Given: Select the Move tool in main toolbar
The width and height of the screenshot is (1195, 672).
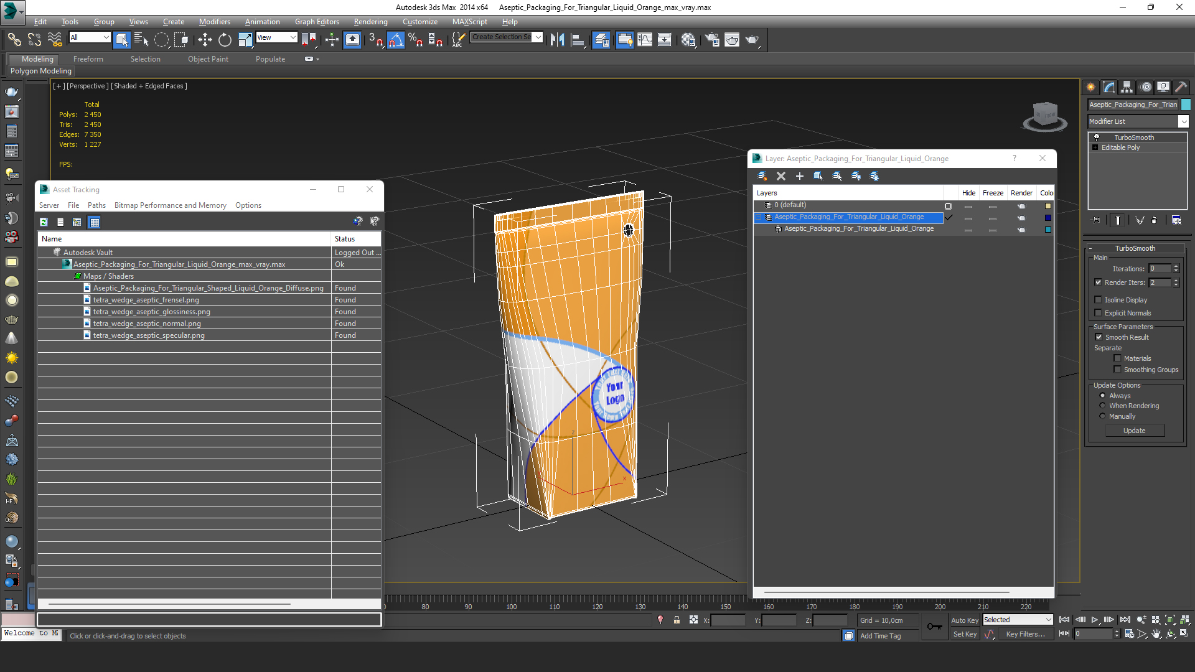Looking at the screenshot, I should click(x=205, y=40).
